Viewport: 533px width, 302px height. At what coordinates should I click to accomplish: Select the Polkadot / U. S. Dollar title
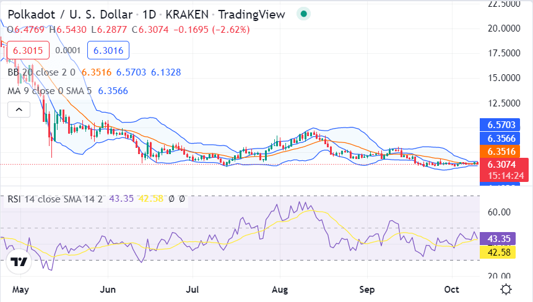click(70, 14)
